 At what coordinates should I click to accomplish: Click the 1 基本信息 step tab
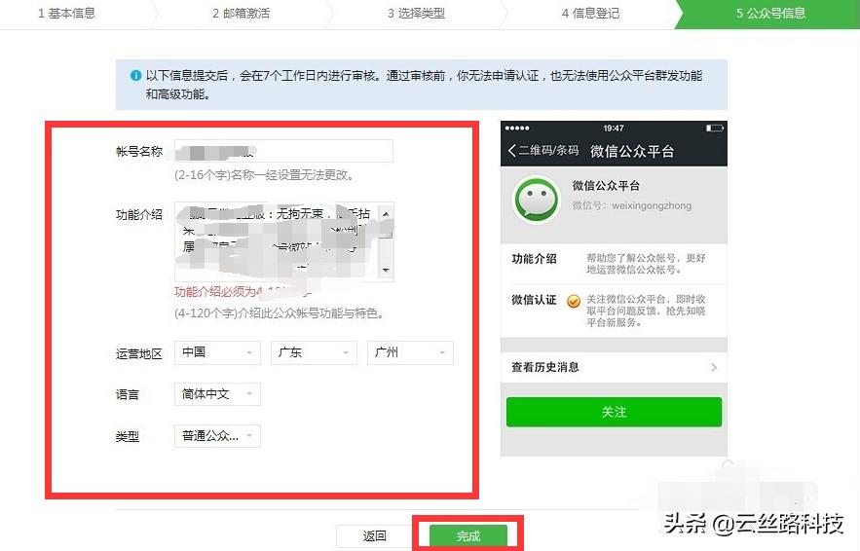click(x=67, y=14)
